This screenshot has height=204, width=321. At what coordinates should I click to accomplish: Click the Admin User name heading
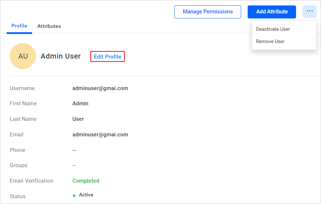point(61,56)
